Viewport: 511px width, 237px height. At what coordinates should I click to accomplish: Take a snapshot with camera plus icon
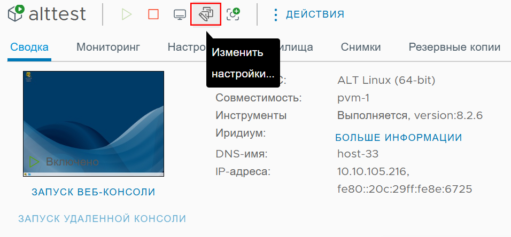point(233,14)
